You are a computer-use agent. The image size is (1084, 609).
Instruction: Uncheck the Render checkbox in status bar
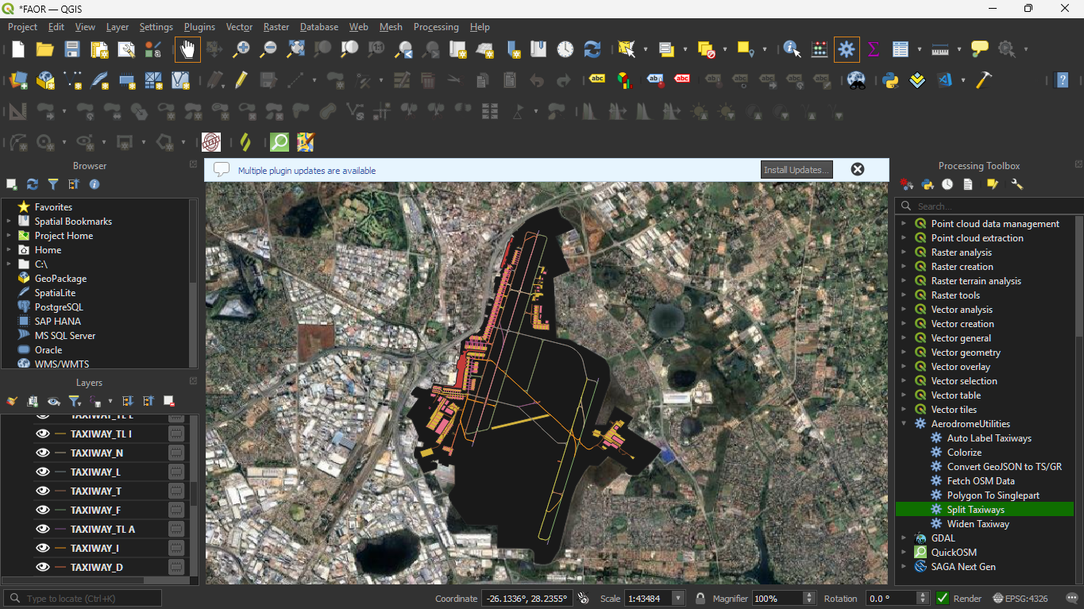pos(943,598)
